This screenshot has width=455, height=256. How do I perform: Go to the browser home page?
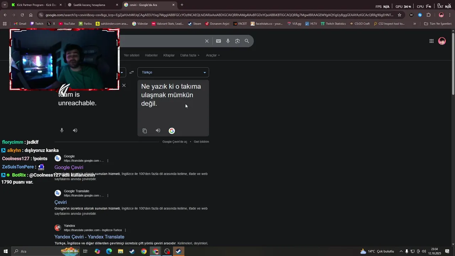click(31, 15)
